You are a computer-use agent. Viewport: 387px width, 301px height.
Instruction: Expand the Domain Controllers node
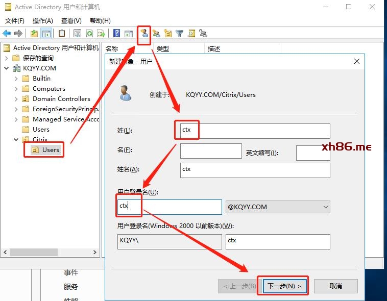pyautogui.click(x=16, y=99)
